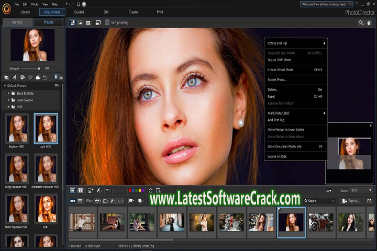Open the label color filter dropdown
The height and width of the screenshot is (251, 377).
pos(106,201)
